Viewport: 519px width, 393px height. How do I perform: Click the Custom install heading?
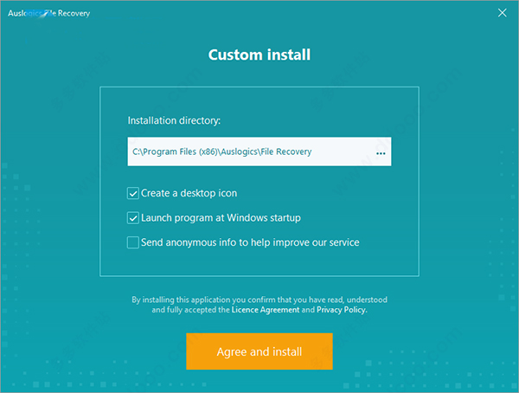259,55
